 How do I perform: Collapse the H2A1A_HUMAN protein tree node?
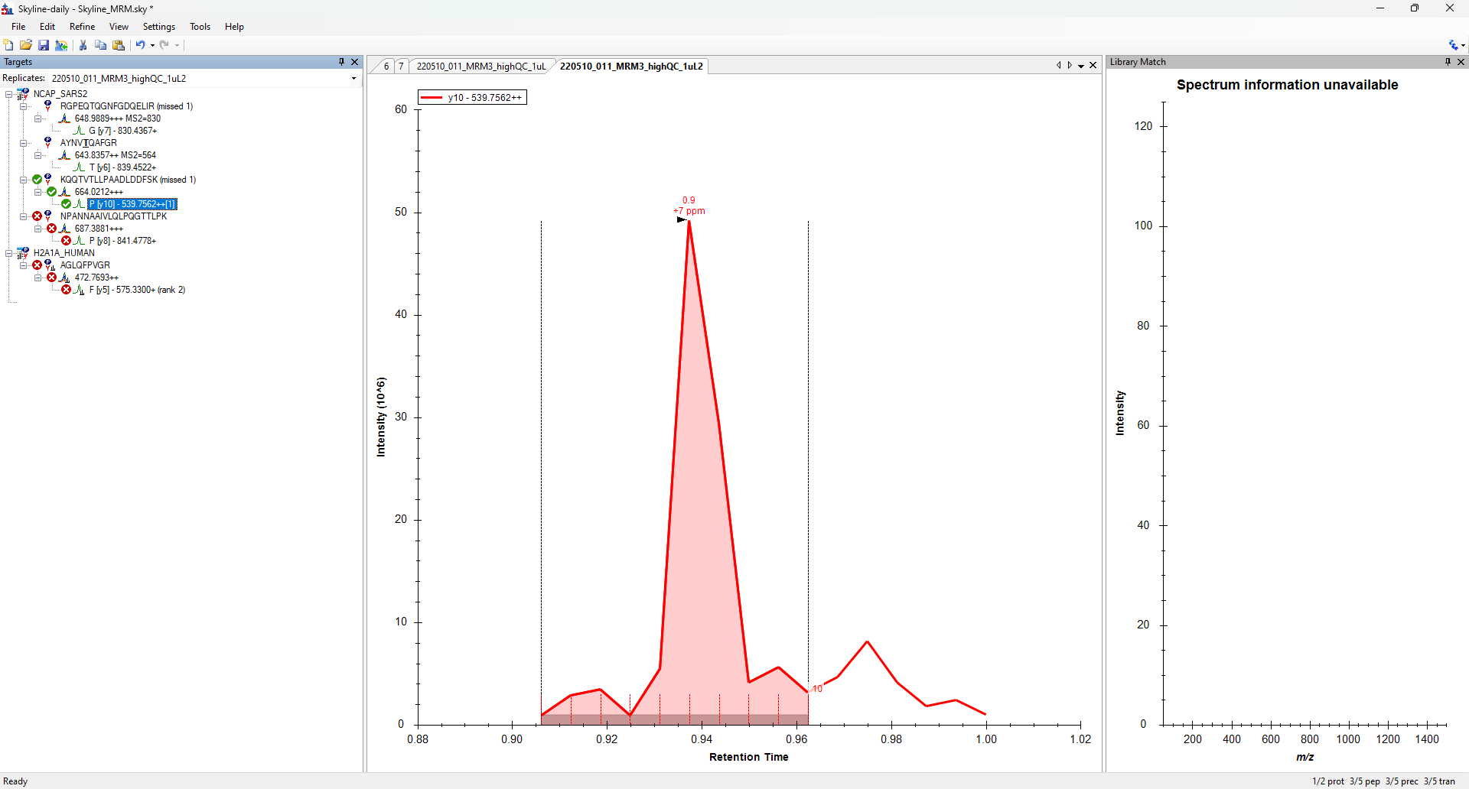point(9,253)
